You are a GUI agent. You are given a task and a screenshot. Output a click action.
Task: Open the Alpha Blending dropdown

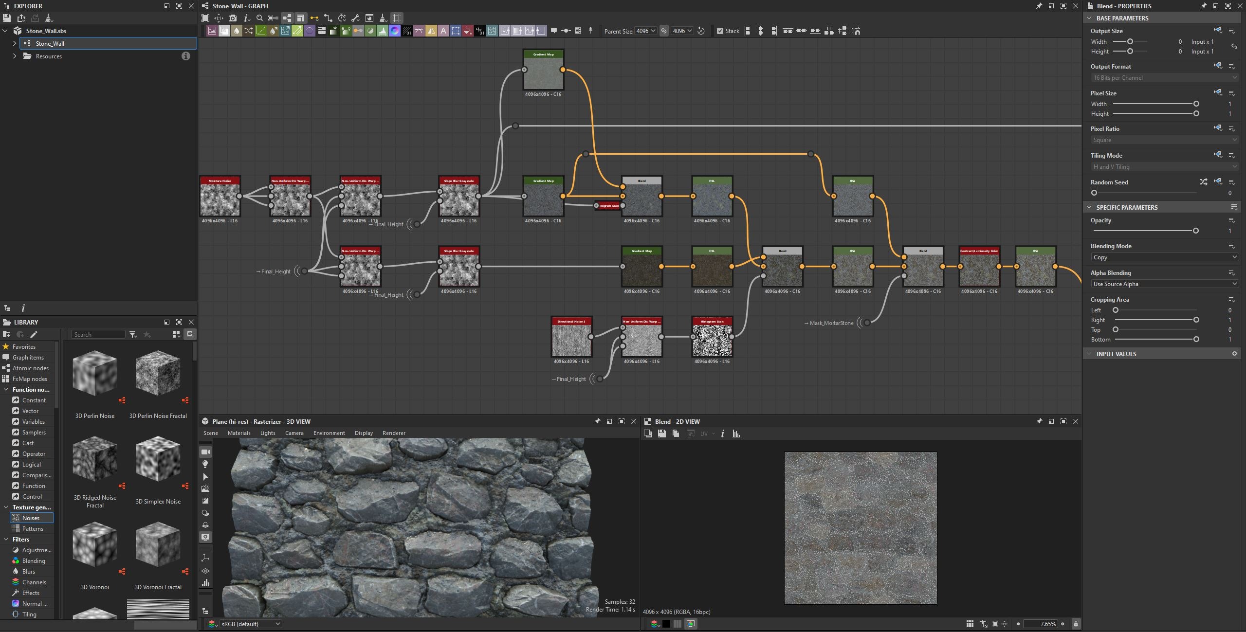point(1164,284)
